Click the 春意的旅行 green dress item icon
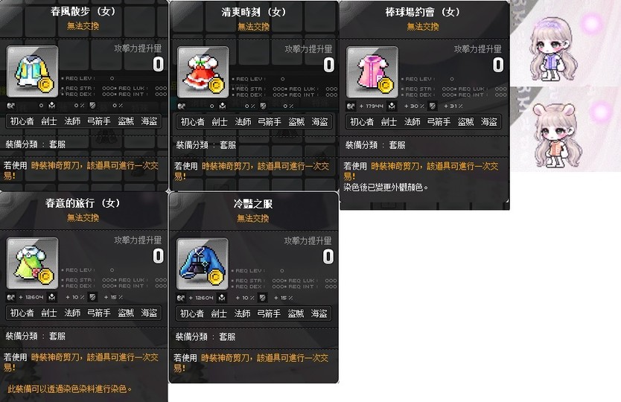The height and width of the screenshot is (402, 621). pos(33,264)
